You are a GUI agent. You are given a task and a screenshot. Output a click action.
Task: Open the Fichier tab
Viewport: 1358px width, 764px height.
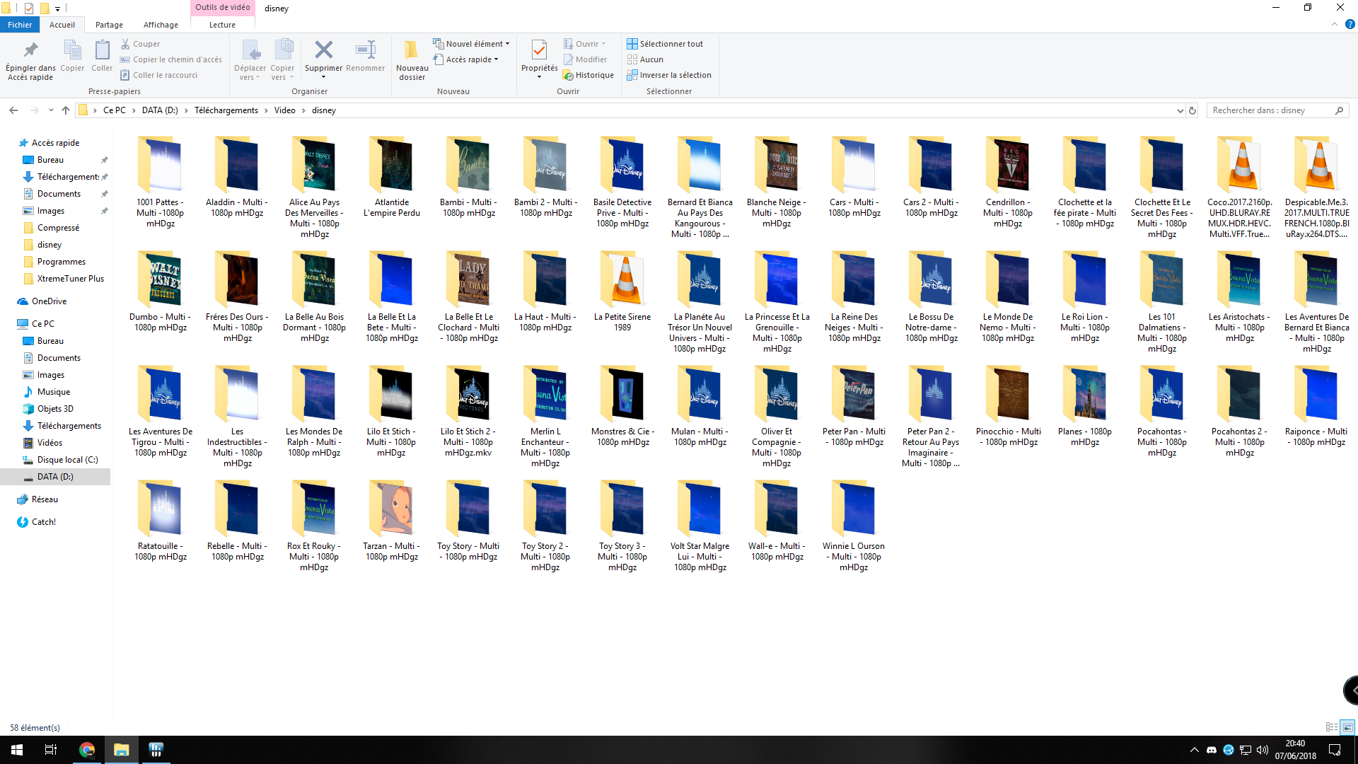coord(20,25)
